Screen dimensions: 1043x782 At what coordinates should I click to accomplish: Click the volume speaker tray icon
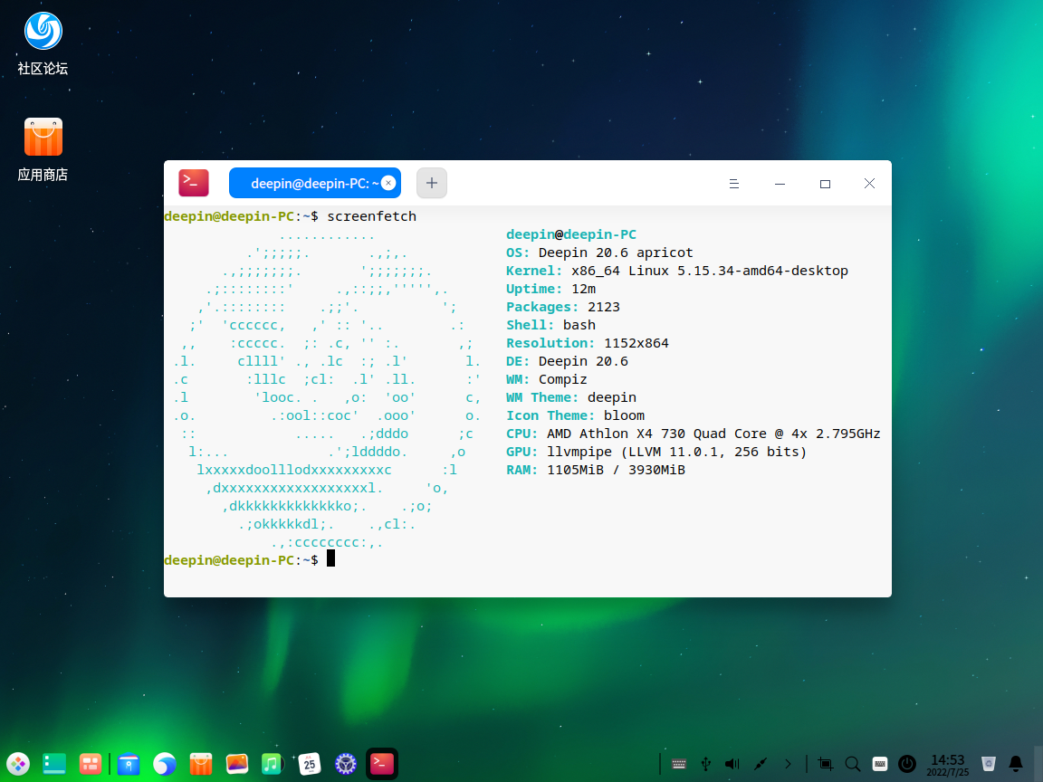[x=732, y=764]
